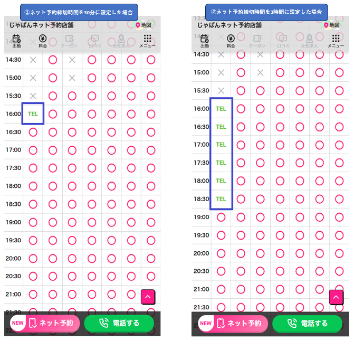Tap ネット予約 button in left screen
This screenshot has width=354, height=341.
click(x=45, y=323)
